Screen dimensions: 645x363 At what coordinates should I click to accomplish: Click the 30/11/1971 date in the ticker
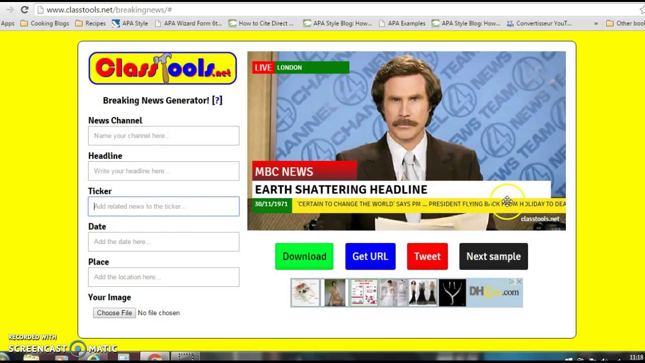[x=271, y=204]
